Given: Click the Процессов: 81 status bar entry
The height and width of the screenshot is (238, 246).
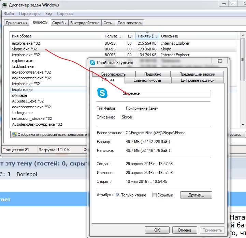Looking at the screenshot, I should pos(16,150).
